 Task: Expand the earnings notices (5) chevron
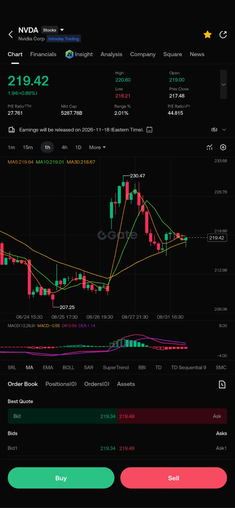pos(224,130)
